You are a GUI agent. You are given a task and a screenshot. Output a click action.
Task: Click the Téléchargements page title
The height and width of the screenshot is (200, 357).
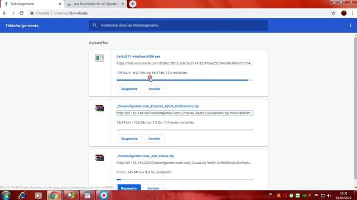[x=22, y=26]
